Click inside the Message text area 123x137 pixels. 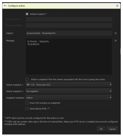click(x=69, y=57)
